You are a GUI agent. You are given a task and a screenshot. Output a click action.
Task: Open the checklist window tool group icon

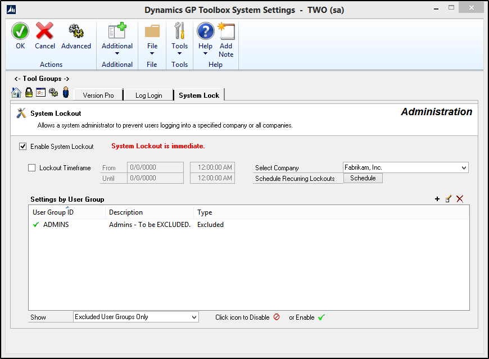41,93
